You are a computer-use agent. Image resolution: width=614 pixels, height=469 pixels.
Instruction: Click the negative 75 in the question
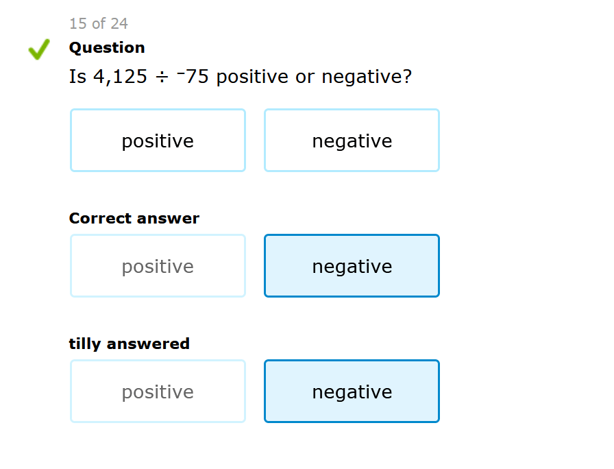coord(193,77)
